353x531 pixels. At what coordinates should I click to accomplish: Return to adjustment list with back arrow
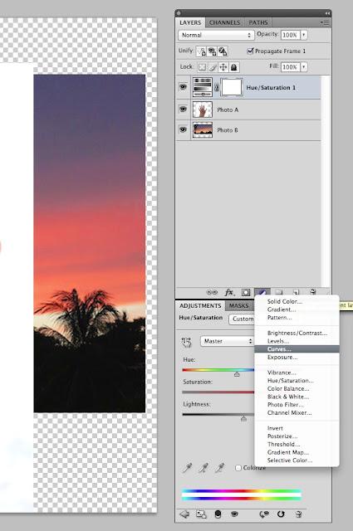coord(184,514)
